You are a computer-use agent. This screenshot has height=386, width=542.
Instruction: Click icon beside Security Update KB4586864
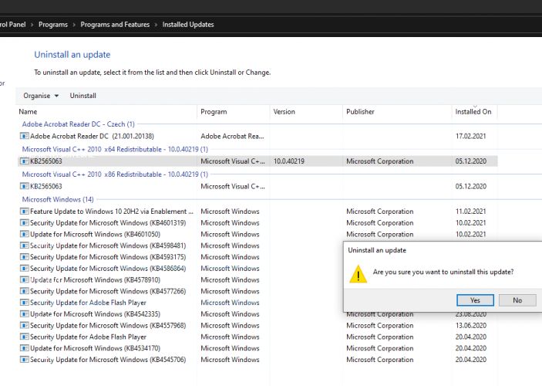coord(24,269)
